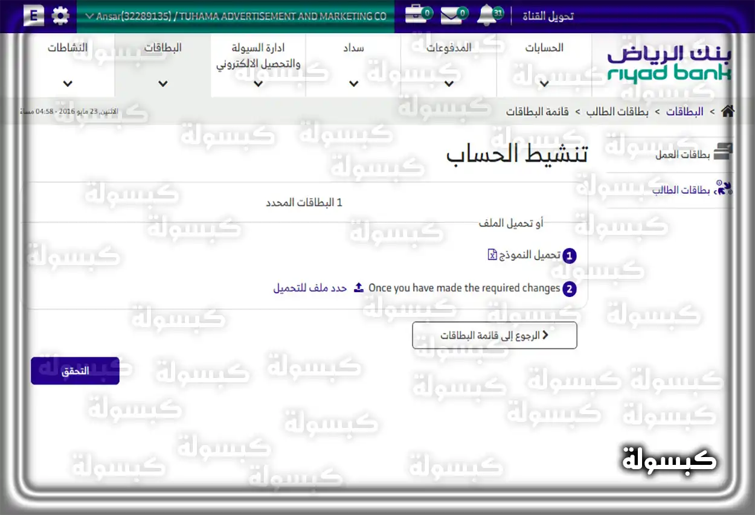The image size is (755, 515).
Task: Open the briefcase services icon in top bar
Action: pos(414,14)
